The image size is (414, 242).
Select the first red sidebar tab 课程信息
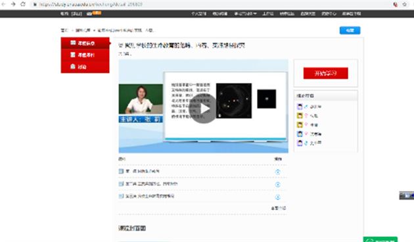coord(85,43)
